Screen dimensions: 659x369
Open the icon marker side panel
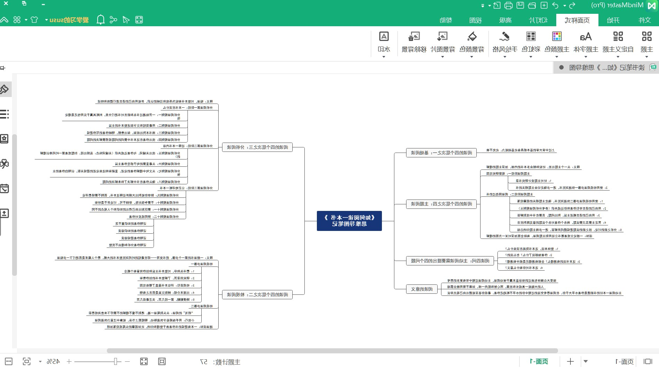4,139
